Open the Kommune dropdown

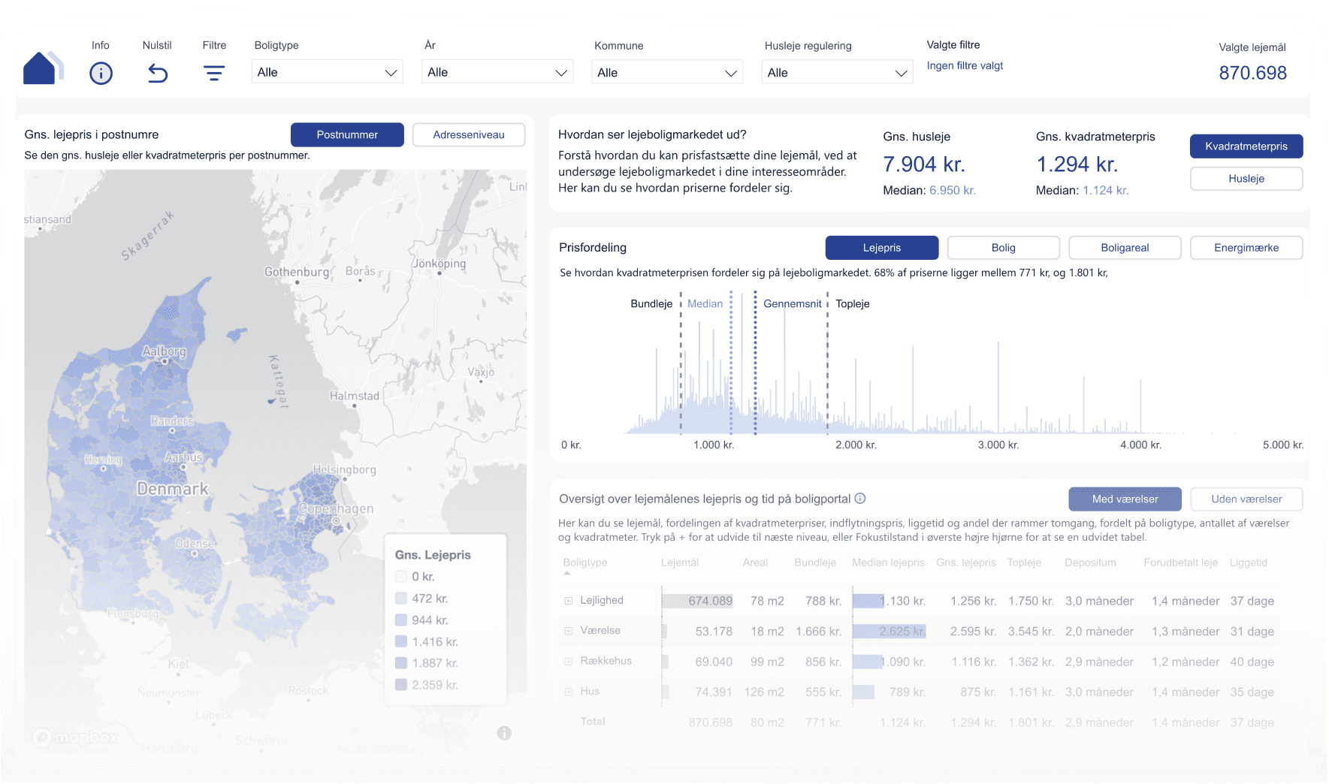click(x=667, y=73)
